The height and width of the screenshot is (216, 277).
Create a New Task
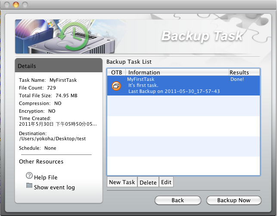coord(122,182)
